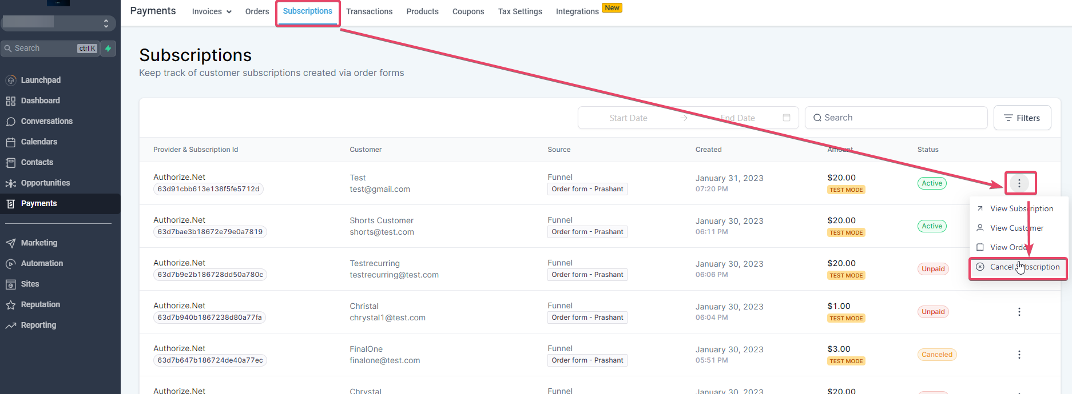Open the account switcher dropdown in sidebar

(58, 23)
